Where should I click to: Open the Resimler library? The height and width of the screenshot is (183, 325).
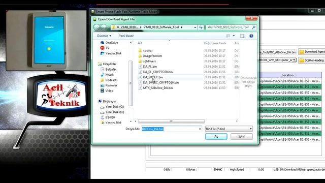coord(111,85)
